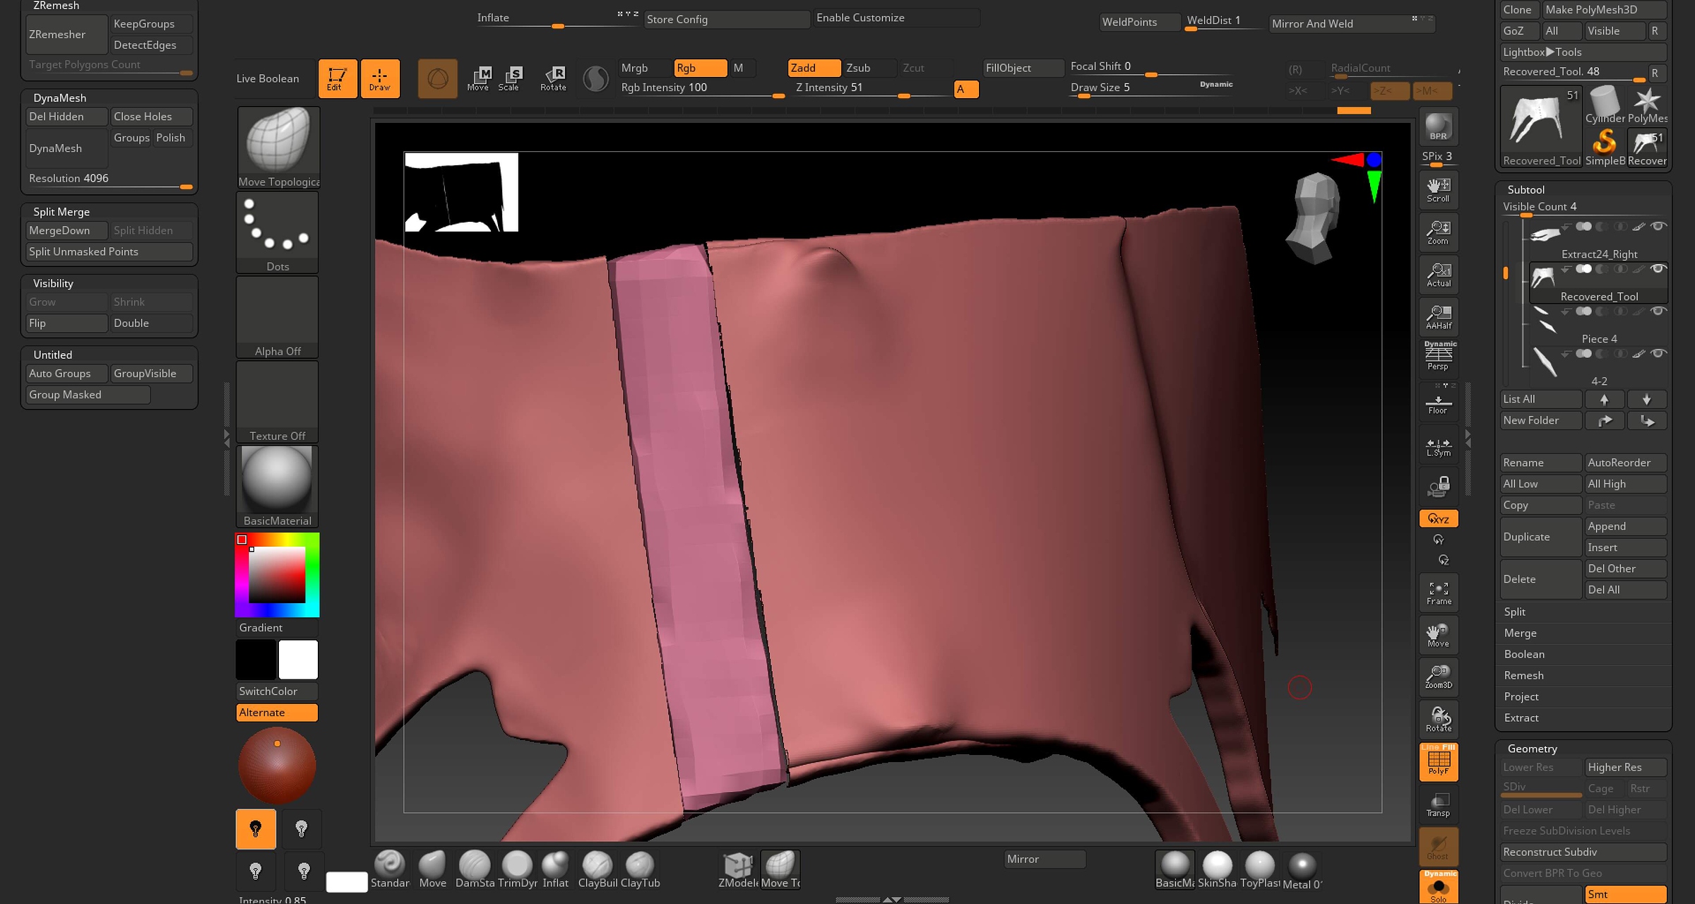Click the Frame view icon
This screenshot has height=904, width=1695.
click(1438, 593)
